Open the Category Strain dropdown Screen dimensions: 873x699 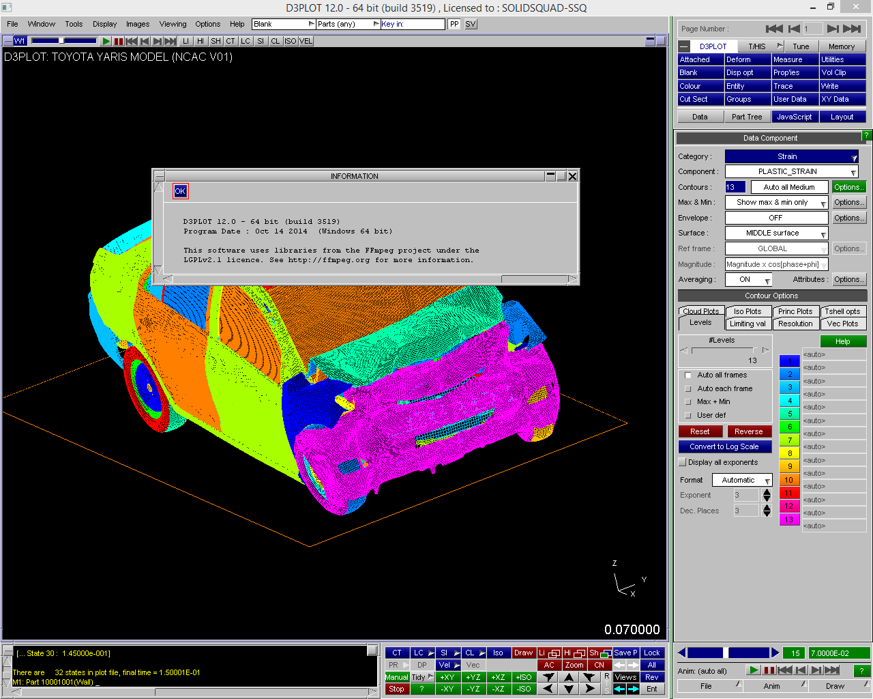(x=791, y=156)
